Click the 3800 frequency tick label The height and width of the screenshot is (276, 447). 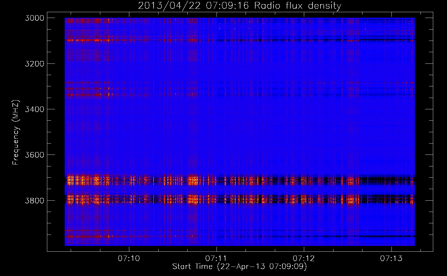[35, 201]
